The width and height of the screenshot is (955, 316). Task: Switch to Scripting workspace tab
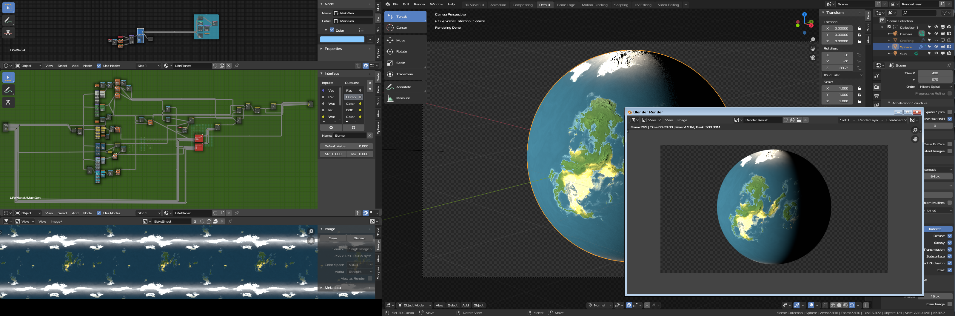(x=621, y=5)
